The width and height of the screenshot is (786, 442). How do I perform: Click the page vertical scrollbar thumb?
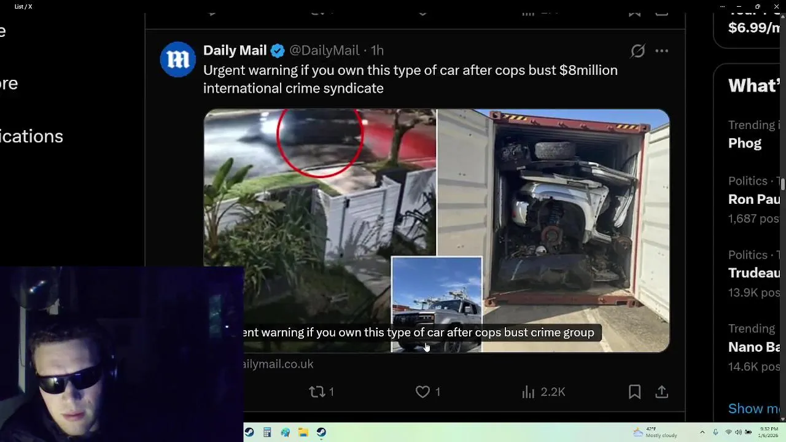(782, 185)
